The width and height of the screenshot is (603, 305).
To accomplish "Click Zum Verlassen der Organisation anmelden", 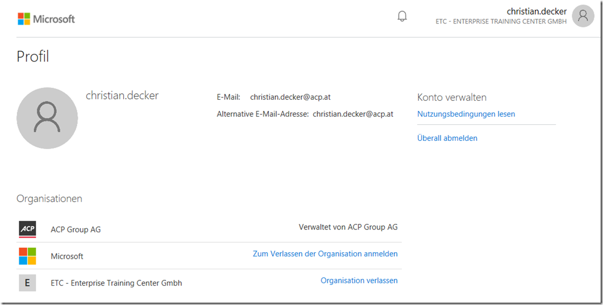I will tap(325, 254).
